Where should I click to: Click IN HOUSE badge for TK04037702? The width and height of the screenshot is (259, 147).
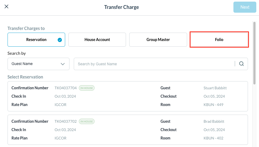[87, 121]
